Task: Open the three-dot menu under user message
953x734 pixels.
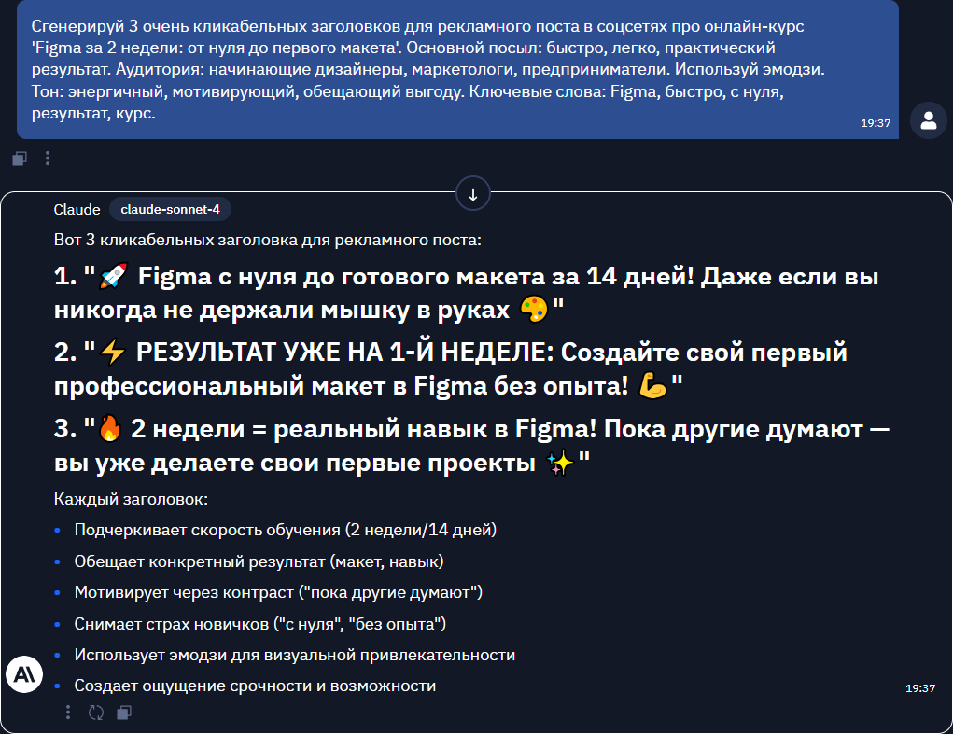Action: [x=48, y=159]
